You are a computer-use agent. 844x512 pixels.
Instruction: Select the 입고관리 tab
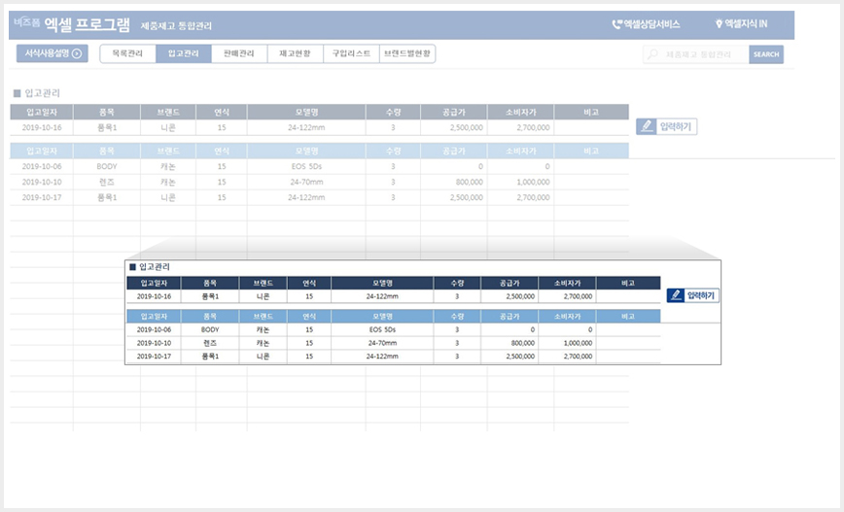pyautogui.click(x=184, y=53)
